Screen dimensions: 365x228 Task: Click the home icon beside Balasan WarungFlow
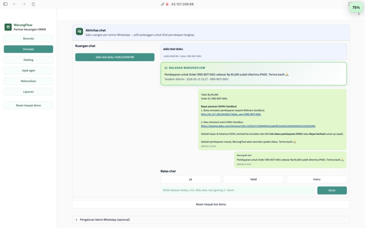(x=166, y=68)
